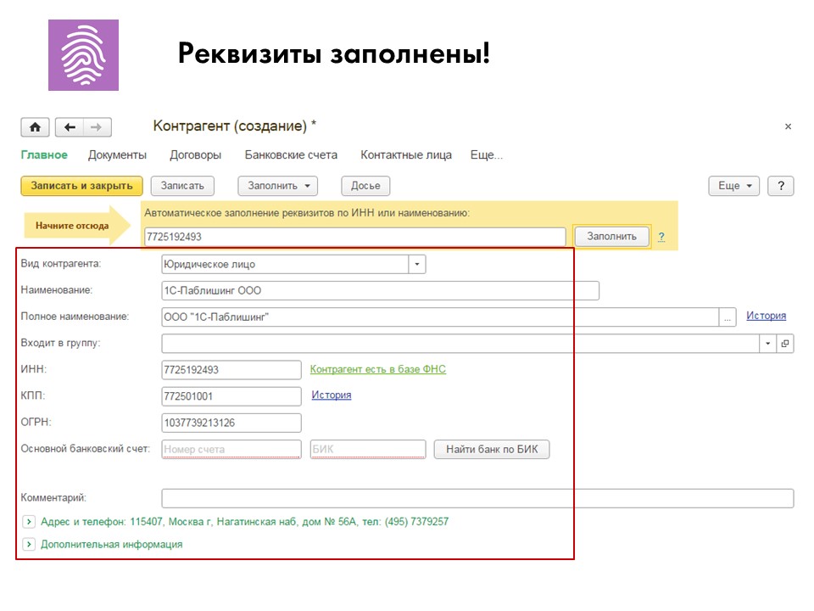Viewport: 814px width, 611px height.
Task: Click the ОГРН field
Action: coord(231,423)
